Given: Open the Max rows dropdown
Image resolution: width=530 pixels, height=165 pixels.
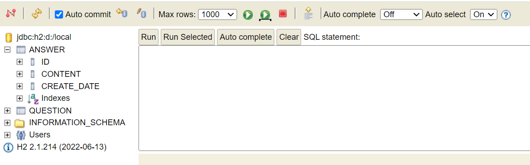Looking at the screenshot, I should [218, 14].
